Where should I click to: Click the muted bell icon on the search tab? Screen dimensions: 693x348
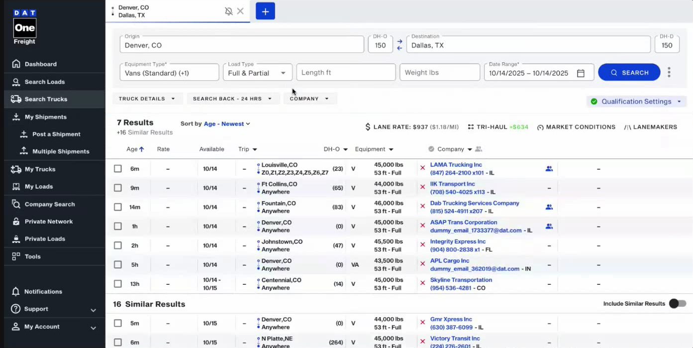(228, 11)
